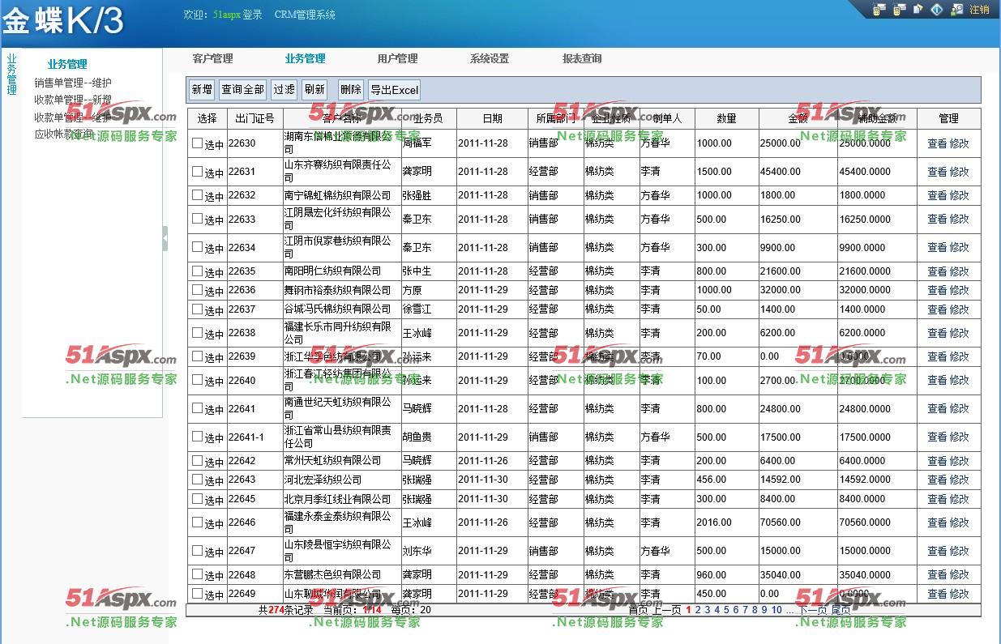Click 修改 for order 22630
Viewport: 1001px width, 644px height.
[959, 143]
